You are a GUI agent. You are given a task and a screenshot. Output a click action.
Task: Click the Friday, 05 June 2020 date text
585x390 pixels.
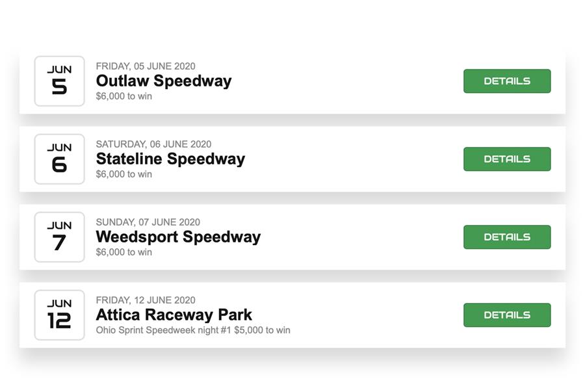tap(146, 66)
